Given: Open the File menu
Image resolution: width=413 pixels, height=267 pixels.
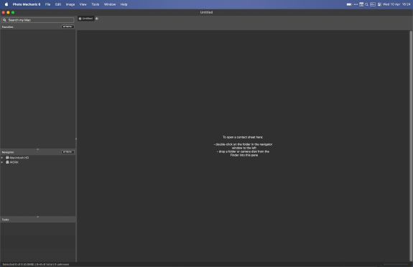Looking at the screenshot, I should point(47,4).
